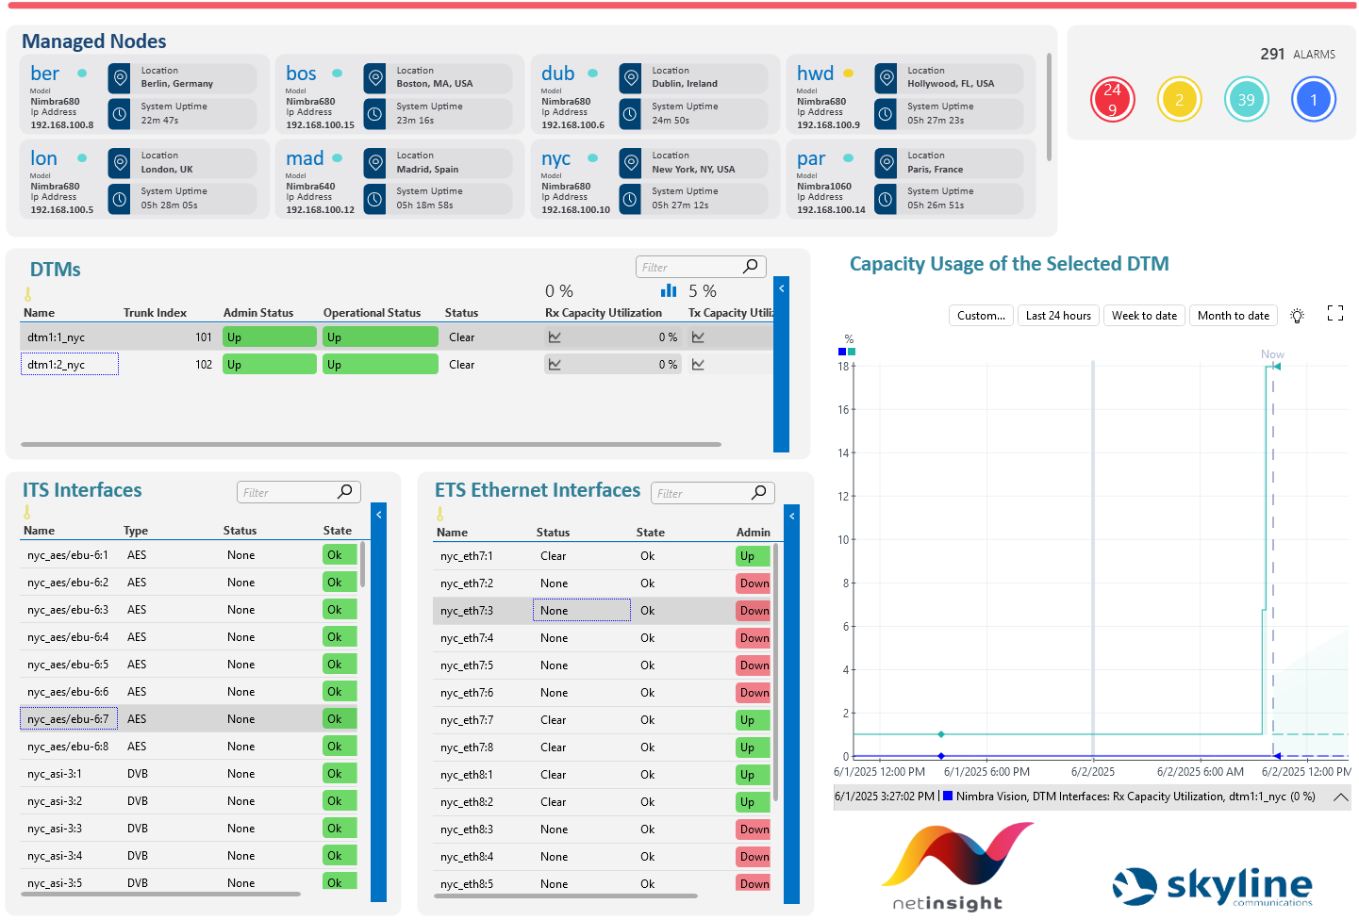Collapse the ETS Ethernet Interfaces side arrow

coord(792,516)
